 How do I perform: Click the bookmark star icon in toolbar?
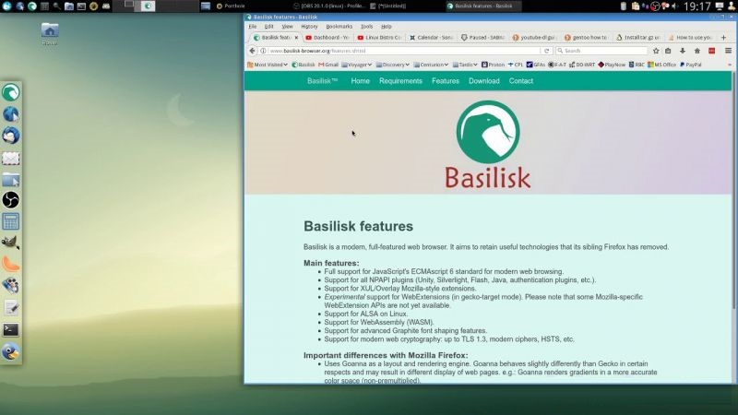point(655,51)
